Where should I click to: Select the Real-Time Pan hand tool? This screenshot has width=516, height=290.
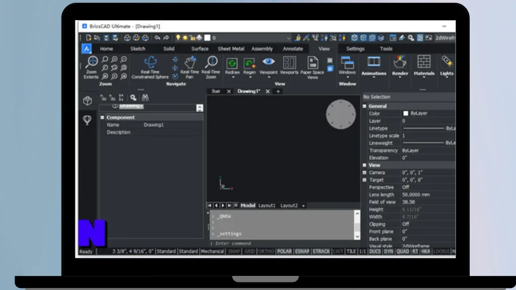click(x=189, y=67)
